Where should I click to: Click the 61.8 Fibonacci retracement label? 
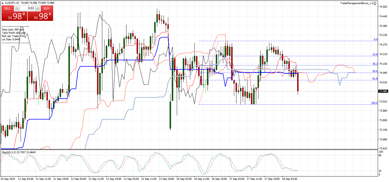375,79
